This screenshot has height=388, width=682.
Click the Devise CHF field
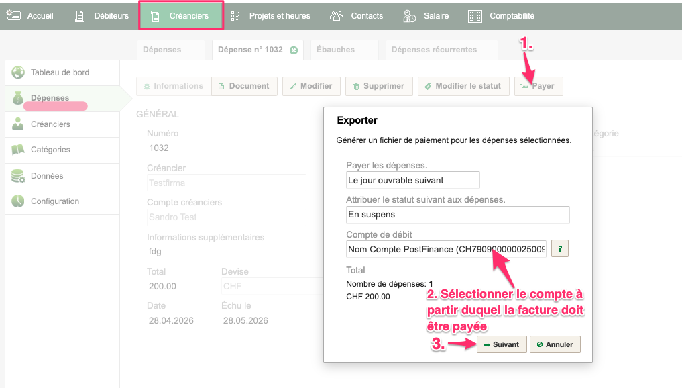click(x=272, y=286)
